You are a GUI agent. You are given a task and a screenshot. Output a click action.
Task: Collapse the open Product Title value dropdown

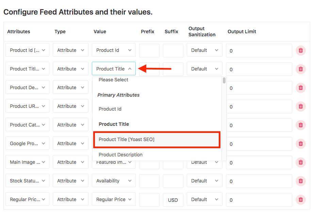point(114,69)
